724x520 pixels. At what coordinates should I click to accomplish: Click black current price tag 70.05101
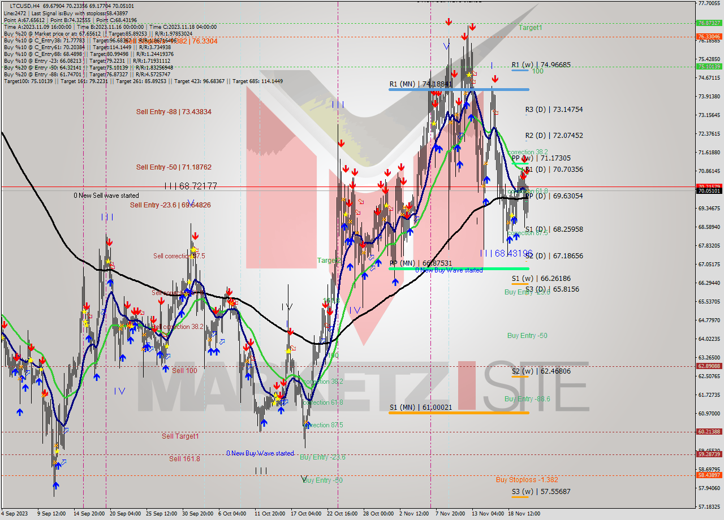pos(709,191)
